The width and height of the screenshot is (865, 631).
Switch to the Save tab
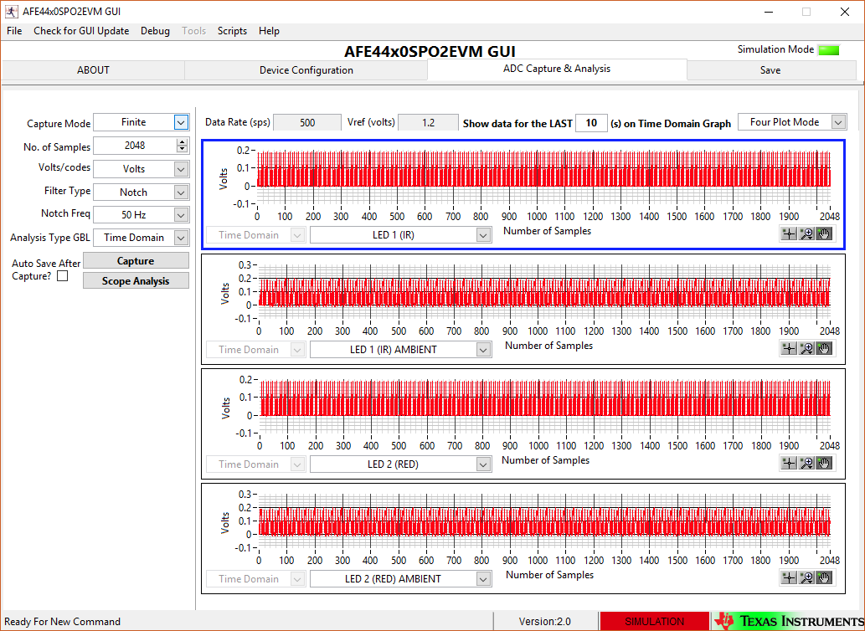(x=770, y=70)
